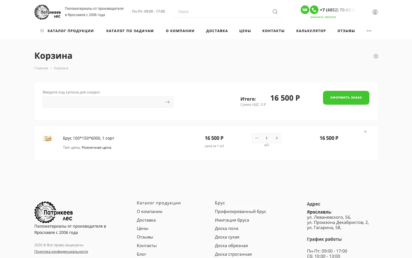
Task: Open footer Имитация бруса link
Action: pos(232,220)
